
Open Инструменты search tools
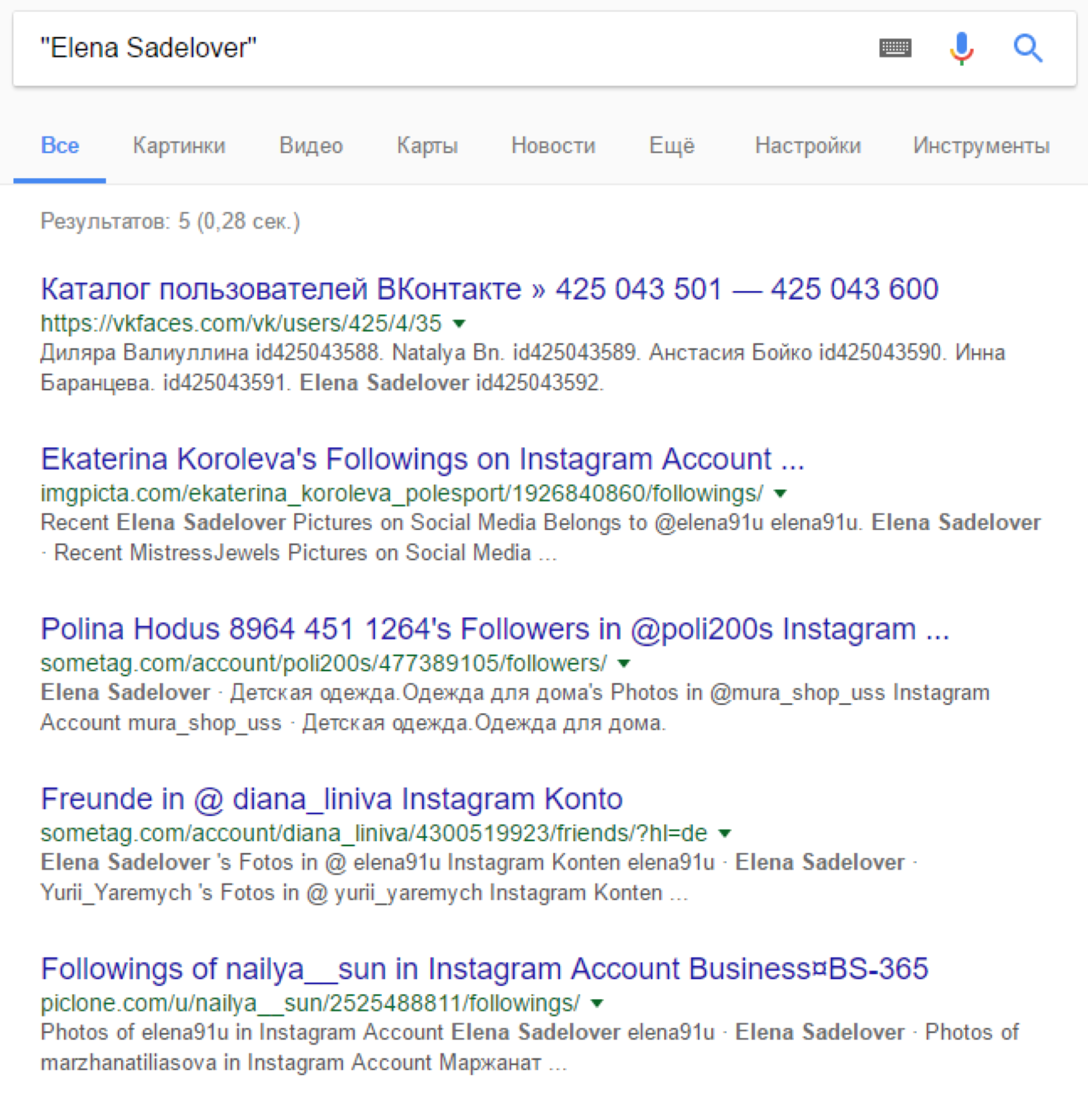pyautogui.click(x=981, y=145)
